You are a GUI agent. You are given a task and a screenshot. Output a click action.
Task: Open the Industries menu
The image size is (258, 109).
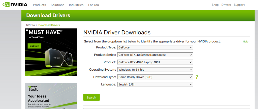(76, 5)
